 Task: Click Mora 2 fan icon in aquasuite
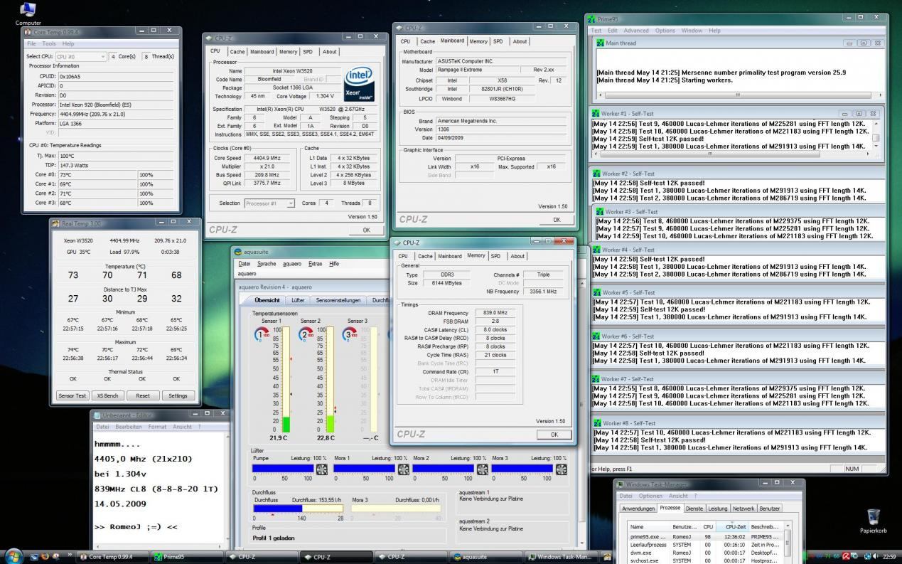pyautogui.click(x=482, y=469)
